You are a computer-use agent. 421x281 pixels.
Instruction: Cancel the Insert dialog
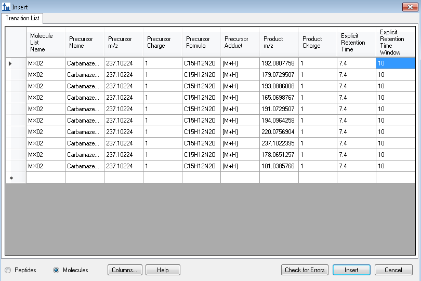pyautogui.click(x=393, y=270)
